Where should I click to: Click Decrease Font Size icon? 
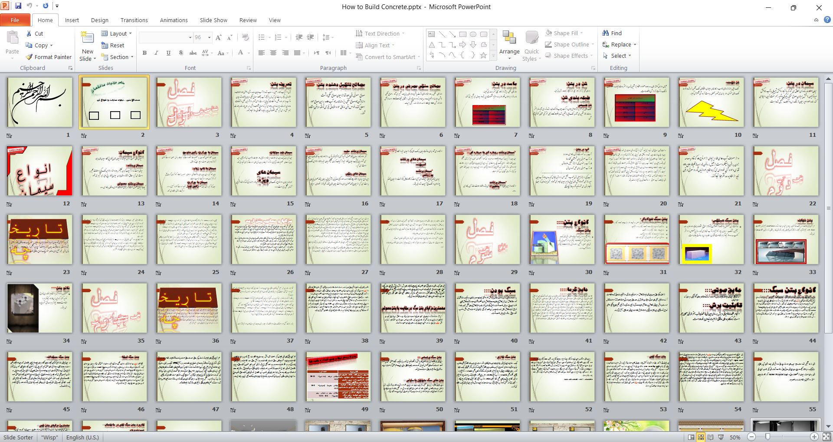pos(230,37)
